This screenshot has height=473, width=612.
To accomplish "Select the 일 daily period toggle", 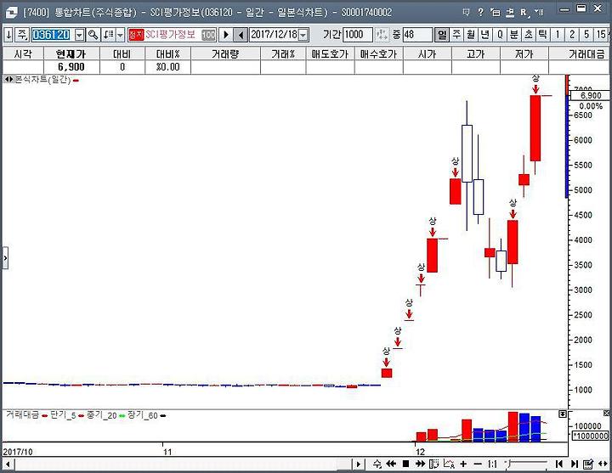I will [442, 35].
